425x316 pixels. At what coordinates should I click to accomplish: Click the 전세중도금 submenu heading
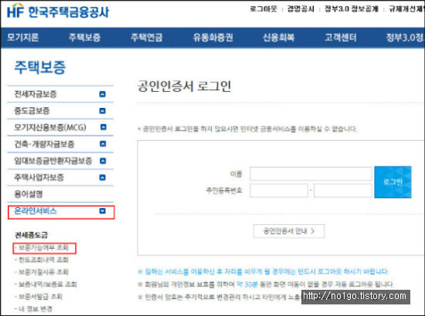click(x=31, y=235)
